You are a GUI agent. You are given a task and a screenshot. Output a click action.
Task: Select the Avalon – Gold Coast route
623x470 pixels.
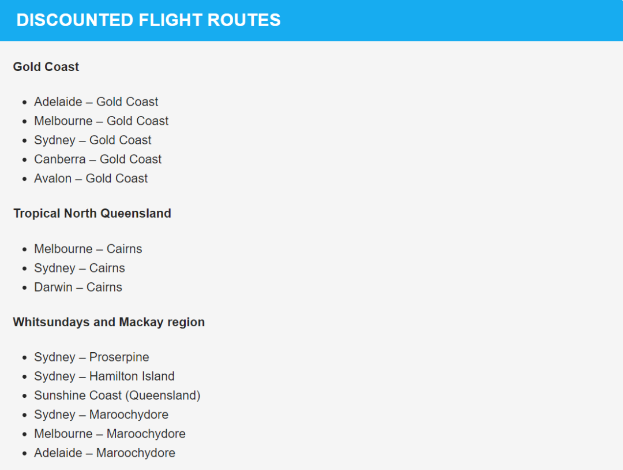(x=91, y=178)
